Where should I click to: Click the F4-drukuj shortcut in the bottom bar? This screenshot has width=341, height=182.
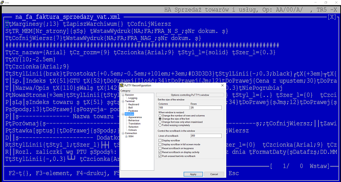(91, 173)
